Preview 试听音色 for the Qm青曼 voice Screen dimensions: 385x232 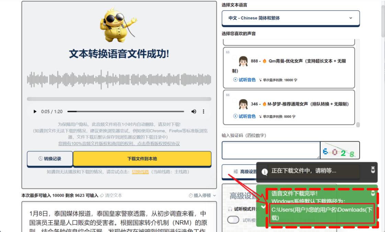[x=244, y=80]
